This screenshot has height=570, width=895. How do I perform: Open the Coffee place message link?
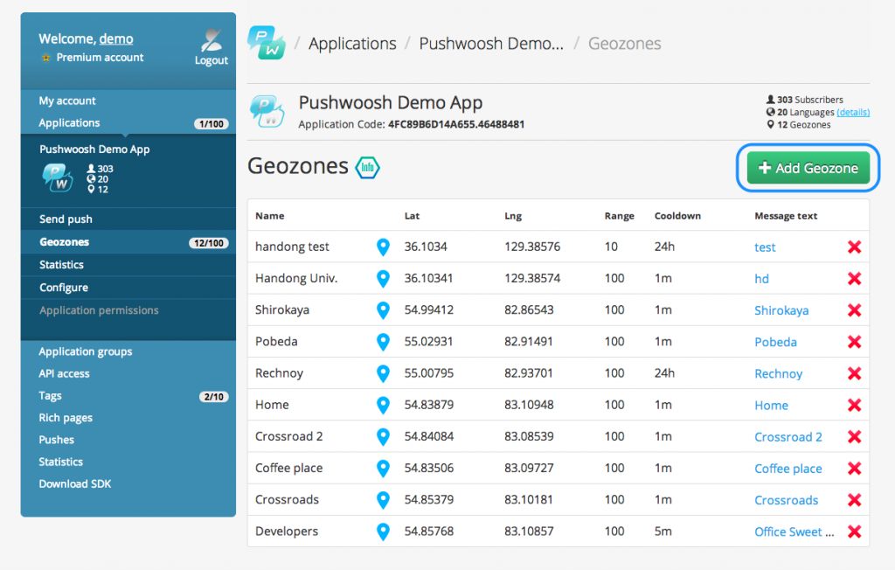788,469
